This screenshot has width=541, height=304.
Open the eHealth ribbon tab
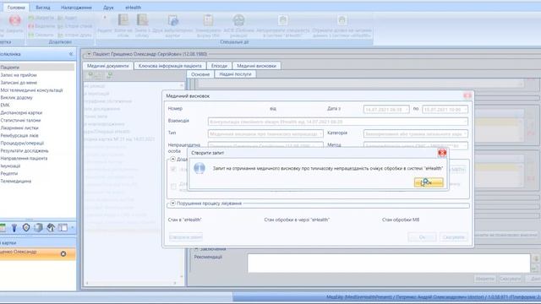point(134,8)
